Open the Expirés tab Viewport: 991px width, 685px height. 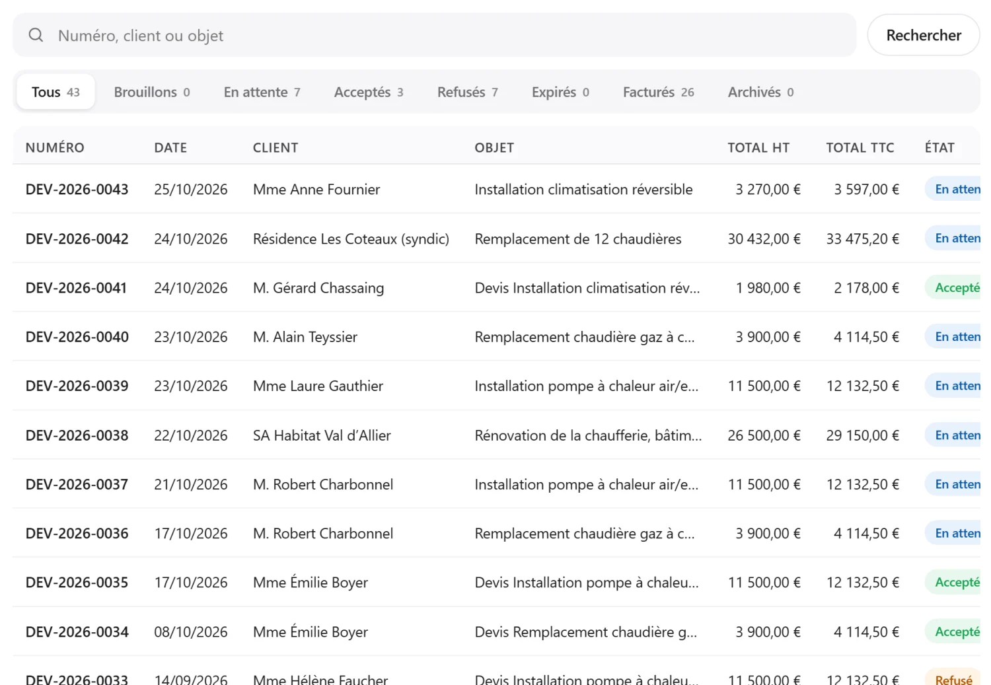pyautogui.click(x=560, y=92)
